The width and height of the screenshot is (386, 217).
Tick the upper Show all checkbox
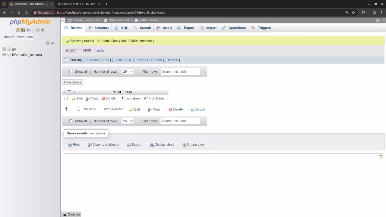point(71,72)
